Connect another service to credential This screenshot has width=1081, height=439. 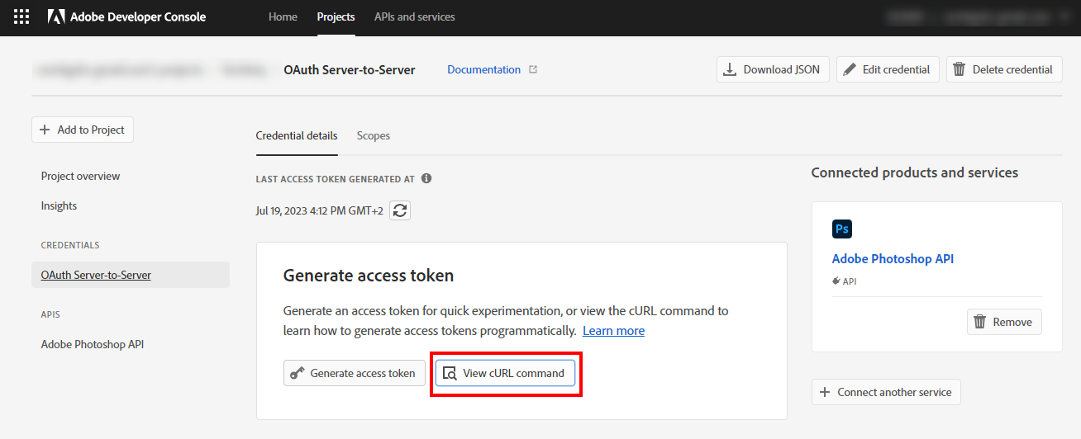pos(886,392)
